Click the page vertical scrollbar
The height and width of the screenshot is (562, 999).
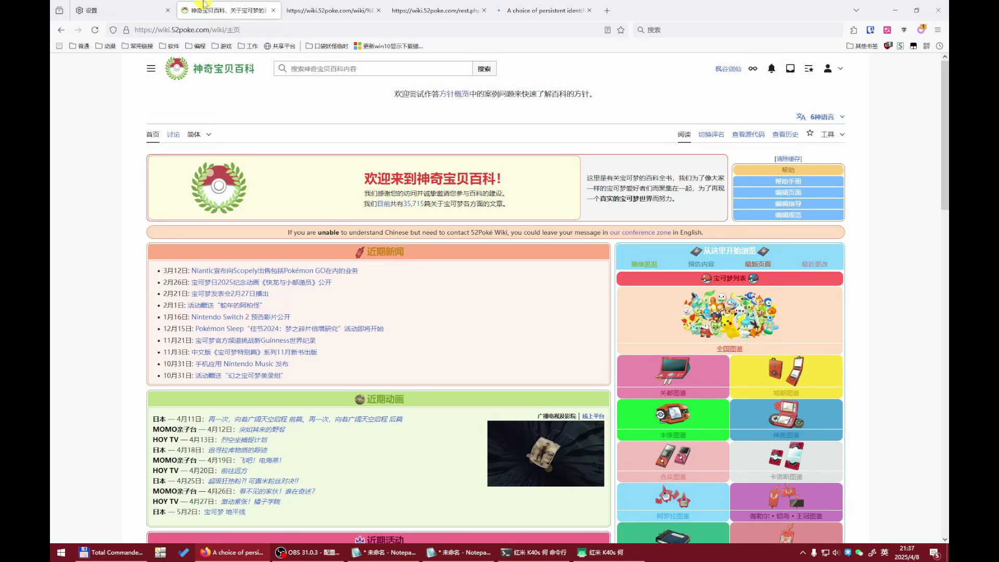coord(945,135)
